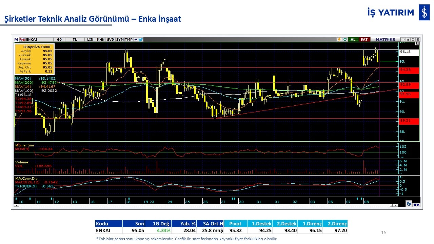Click the small square icon above price axis
This screenshot has height=244, width=434.
[x=417, y=43]
